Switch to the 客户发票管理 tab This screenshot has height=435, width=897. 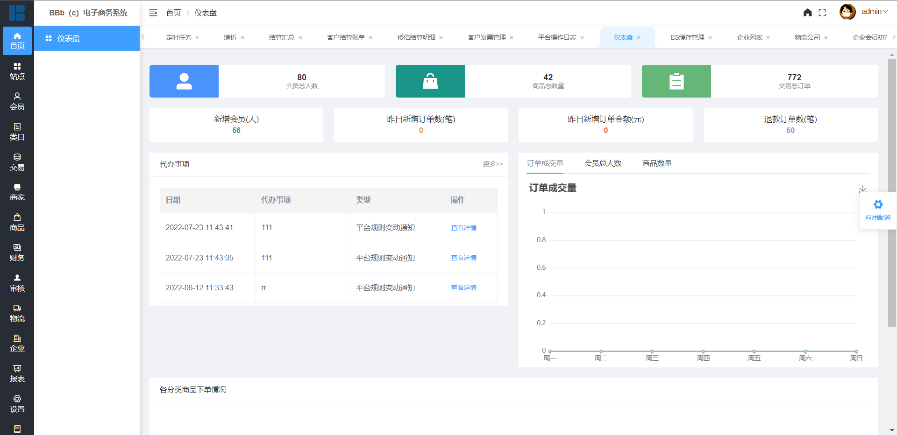pyautogui.click(x=487, y=37)
